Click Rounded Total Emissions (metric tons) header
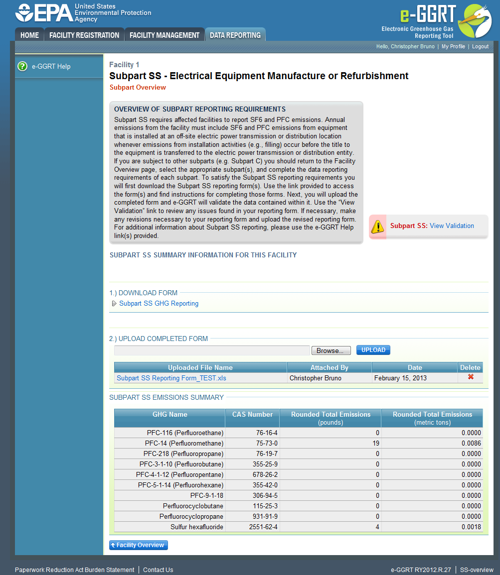Image resolution: width=500 pixels, height=575 pixels. tap(432, 418)
